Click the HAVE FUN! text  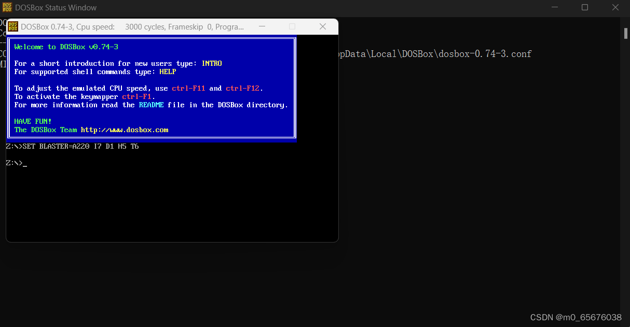pyautogui.click(x=33, y=121)
